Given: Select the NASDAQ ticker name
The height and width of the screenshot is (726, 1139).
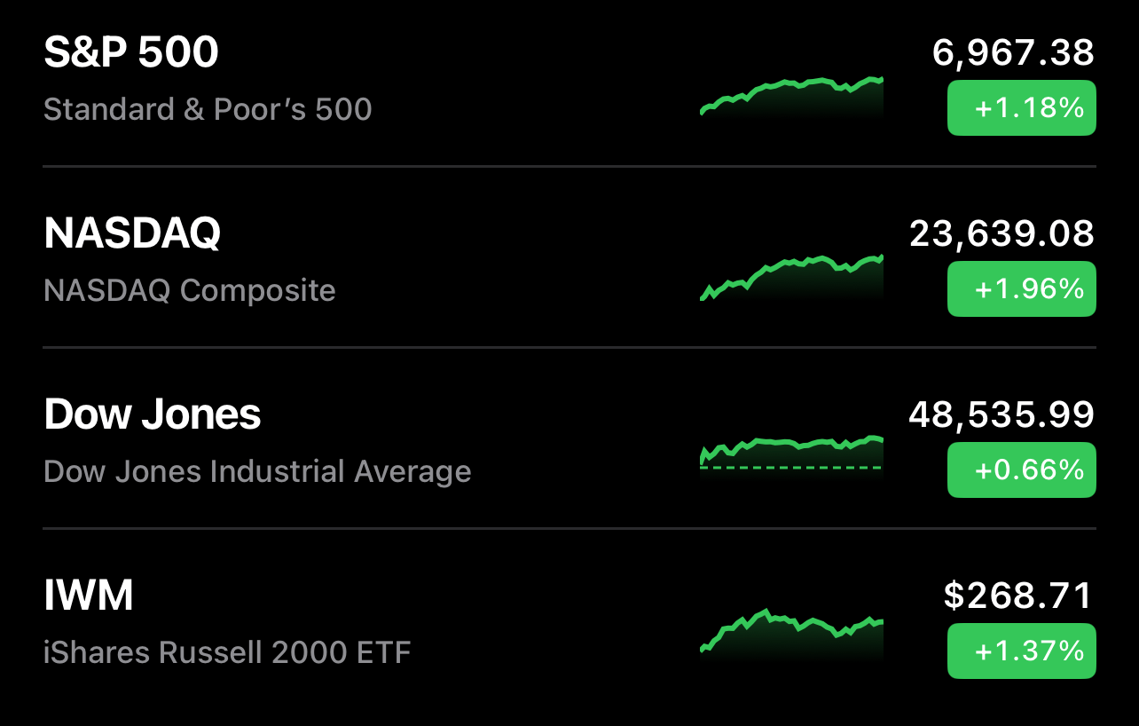Looking at the screenshot, I should click(x=132, y=234).
